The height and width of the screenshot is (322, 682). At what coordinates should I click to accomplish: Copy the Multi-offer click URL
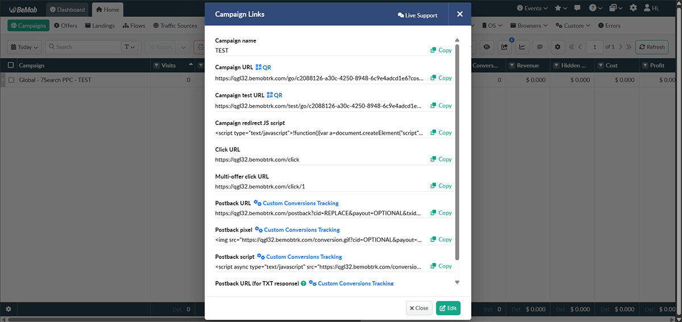pyautogui.click(x=441, y=186)
